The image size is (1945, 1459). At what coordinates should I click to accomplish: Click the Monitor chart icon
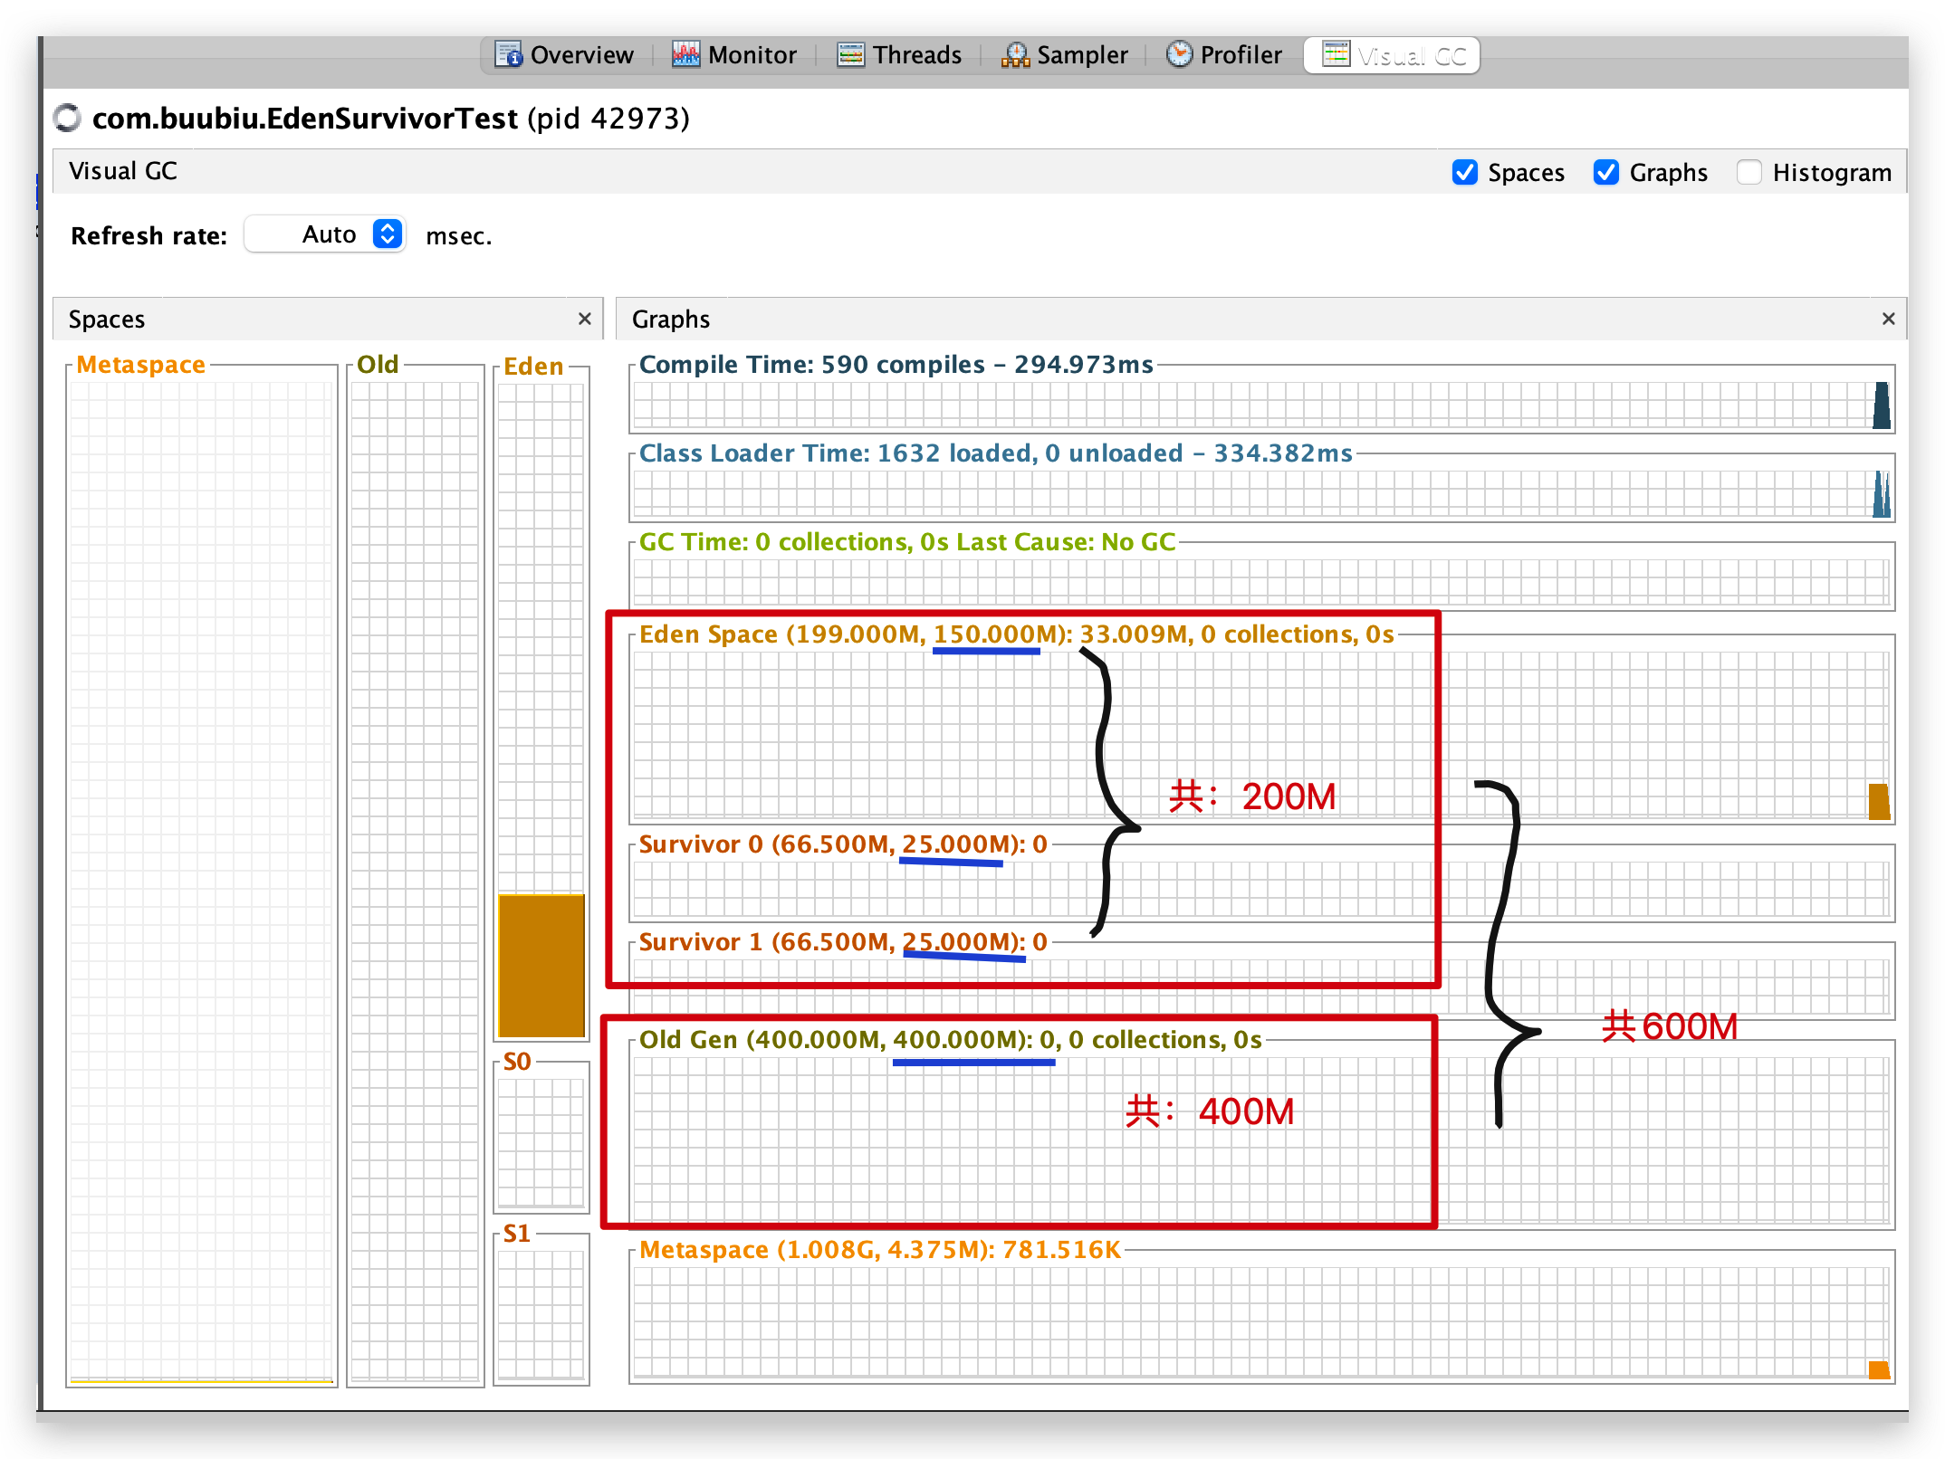[x=685, y=55]
